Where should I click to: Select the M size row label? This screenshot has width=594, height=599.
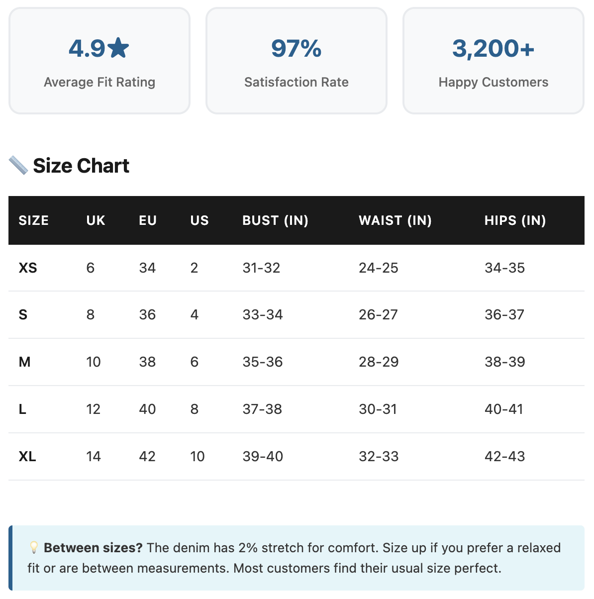[24, 362]
